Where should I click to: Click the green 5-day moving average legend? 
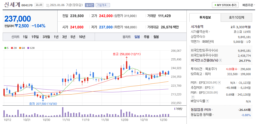point(6,48)
